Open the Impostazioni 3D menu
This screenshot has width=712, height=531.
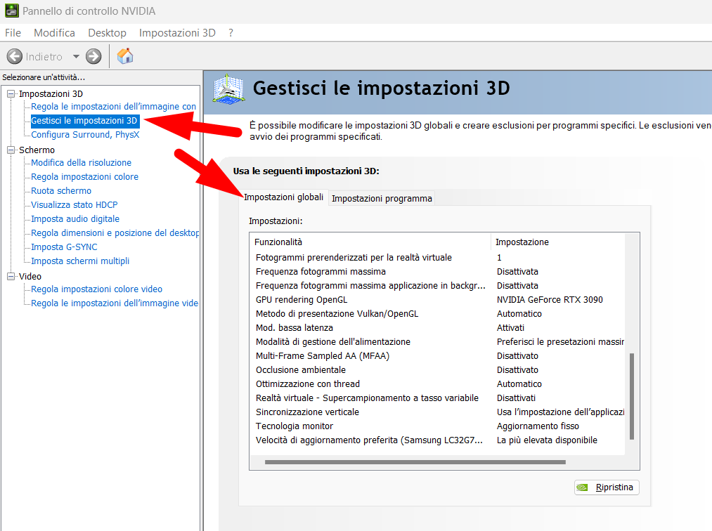tap(177, 33)
